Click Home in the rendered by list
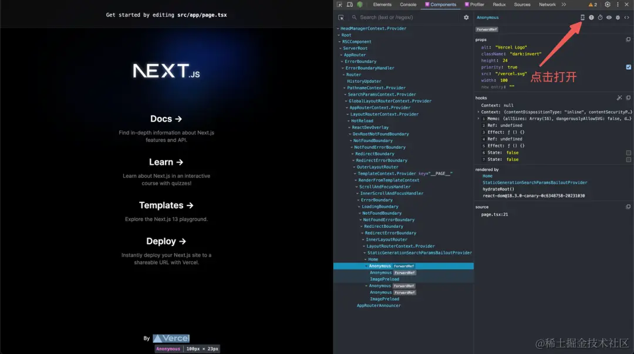634x354 pixels. click(x=487, y=176)
